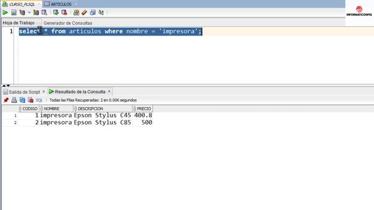Select the Hoja de Trabajo tab
The height and width of the screenshot is (210, 374).
19,23
